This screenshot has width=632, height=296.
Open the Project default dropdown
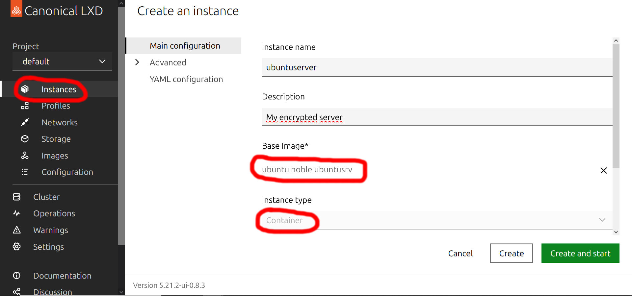pos(62,62)
